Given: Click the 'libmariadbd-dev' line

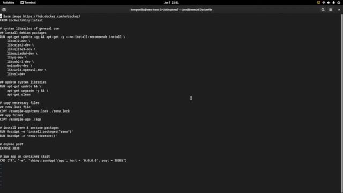Looking at the screenshot, I should pos(22,54).
